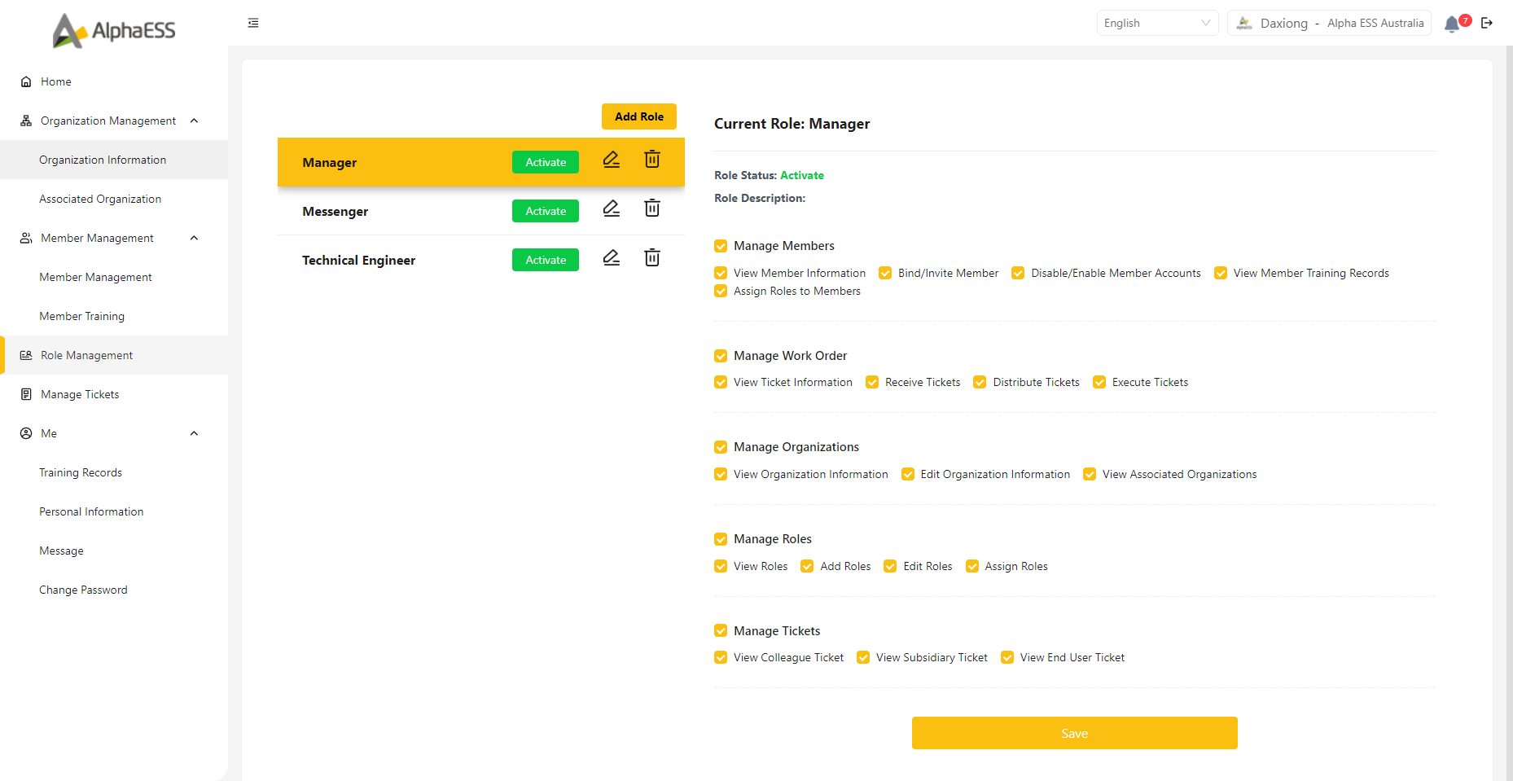Screen dimensions: 1513x781
Task: Click the Add Role button
Action: coord(638,116)
